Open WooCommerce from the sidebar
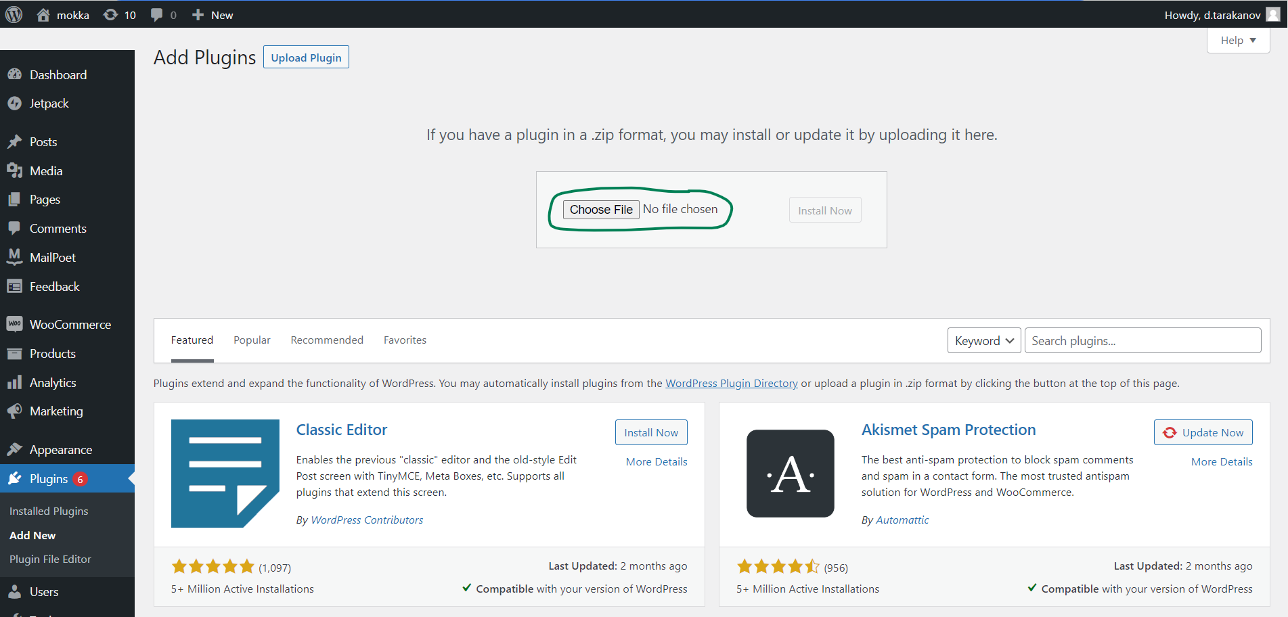 click(70, 325)
